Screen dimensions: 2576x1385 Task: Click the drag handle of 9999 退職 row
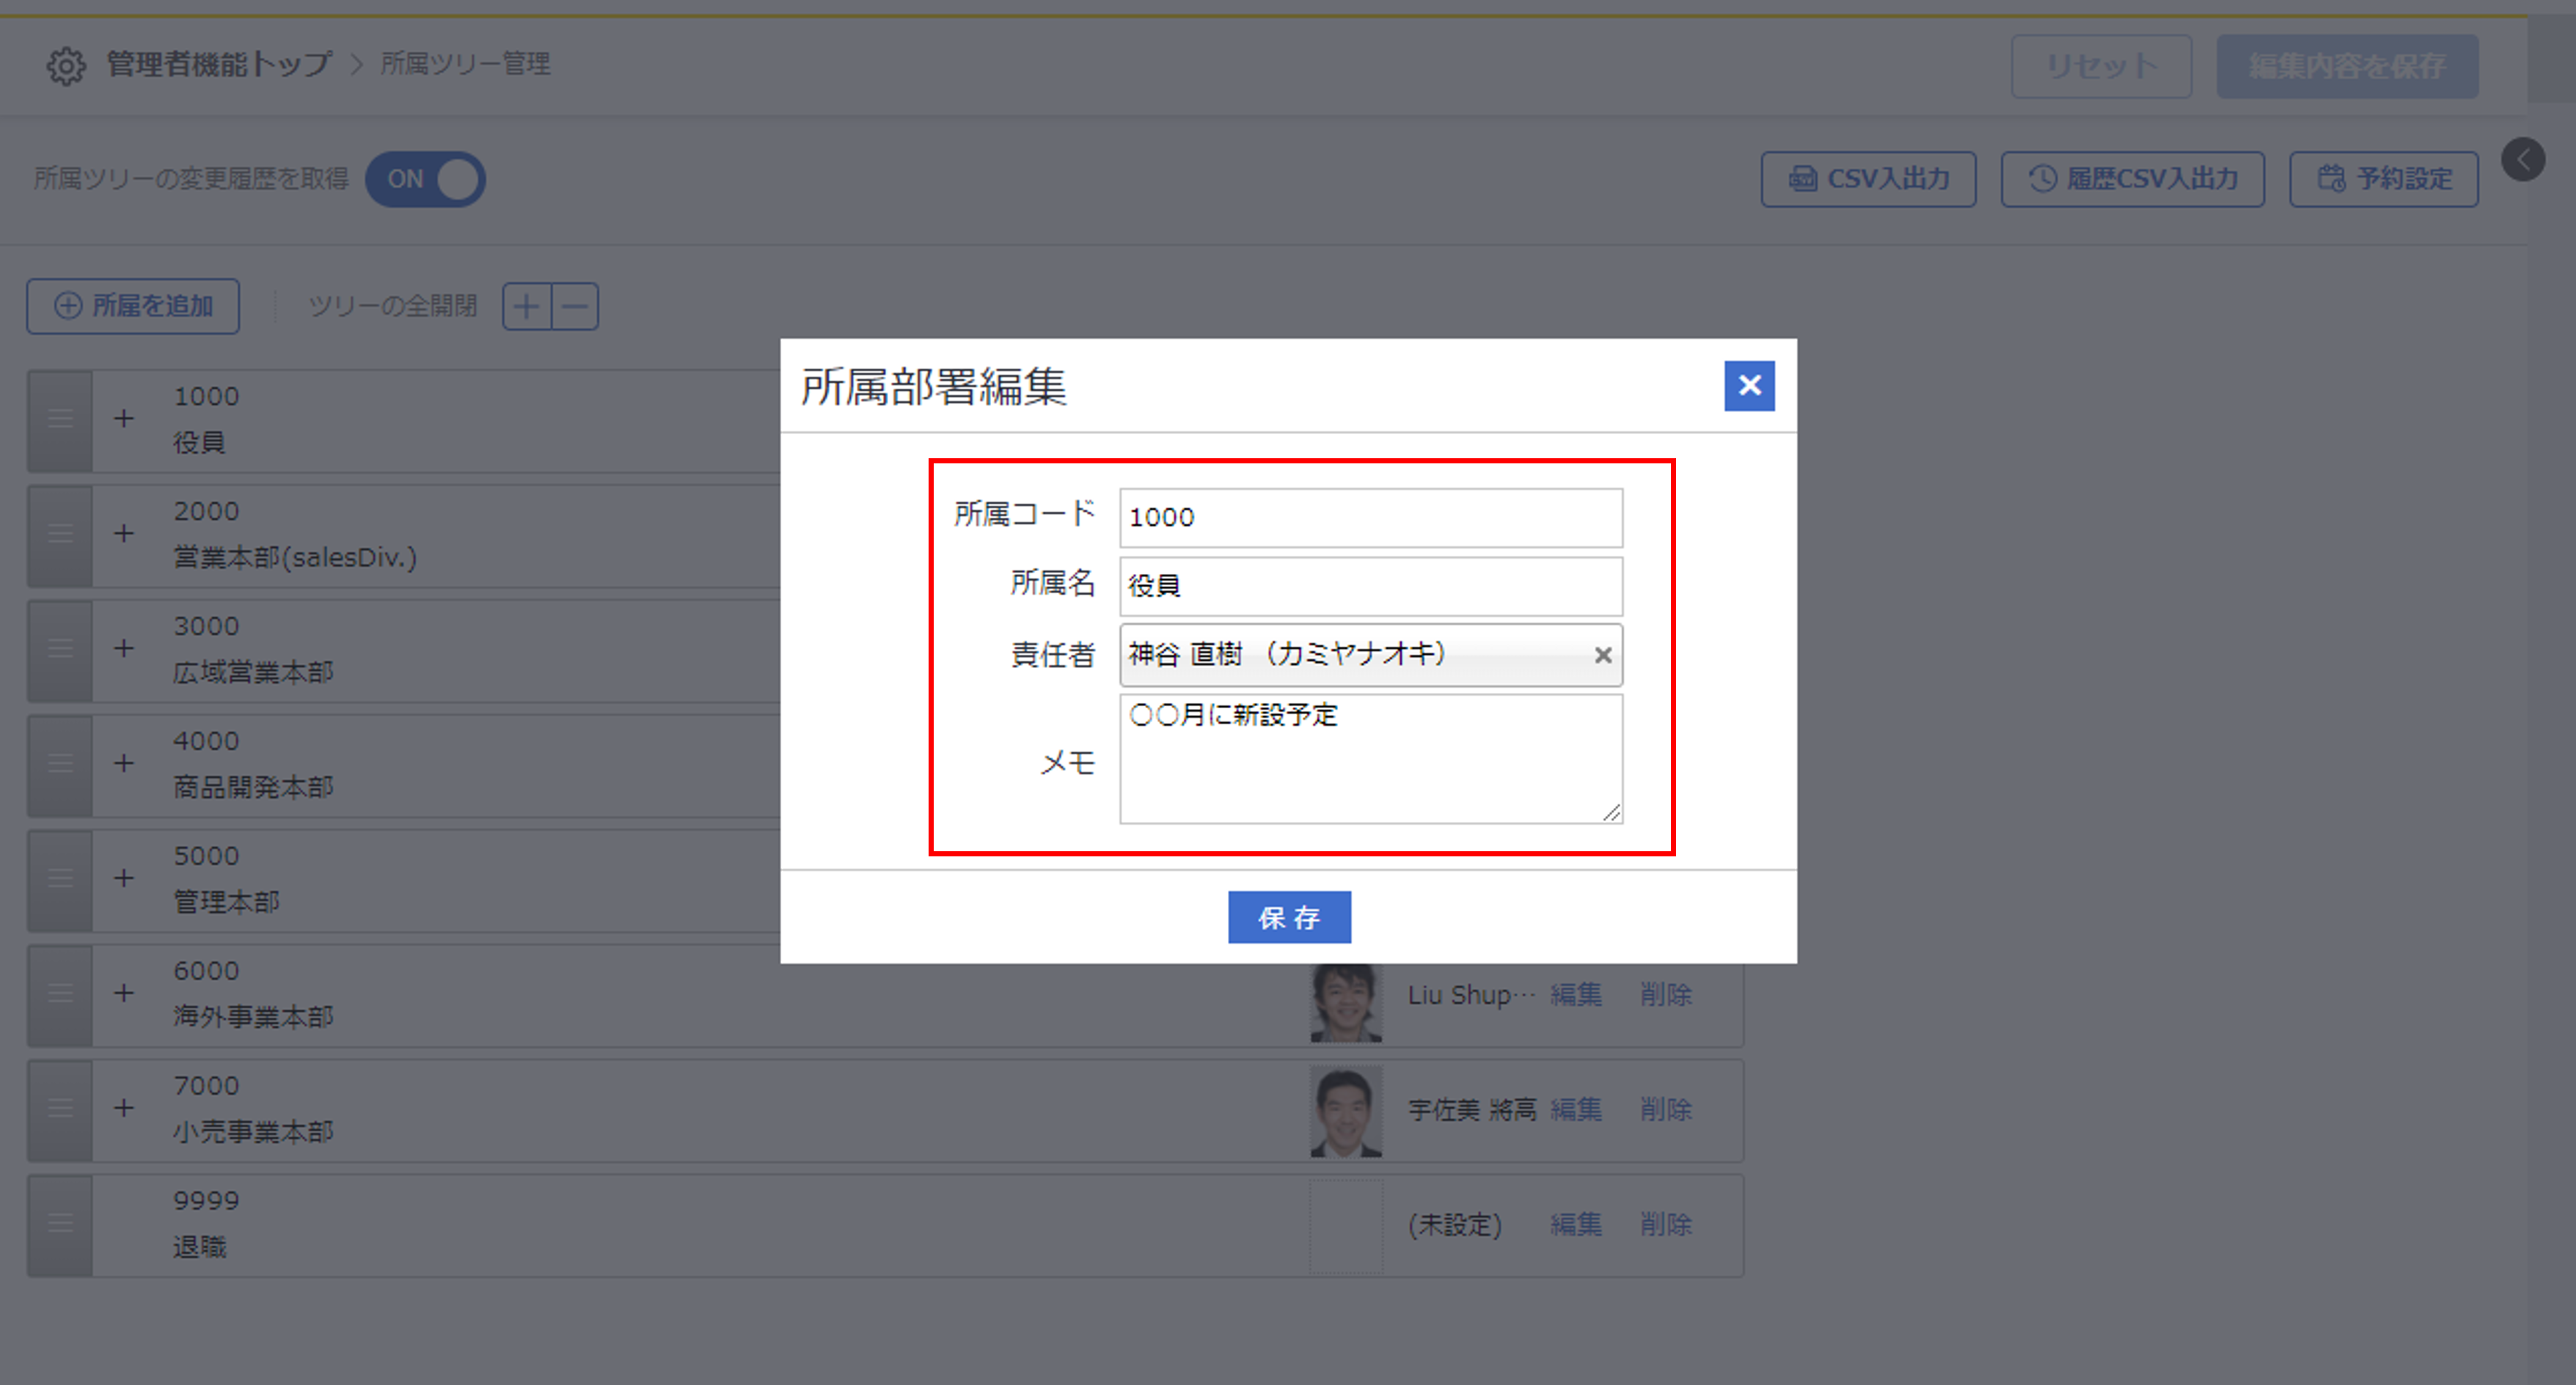click(60, 1225)
